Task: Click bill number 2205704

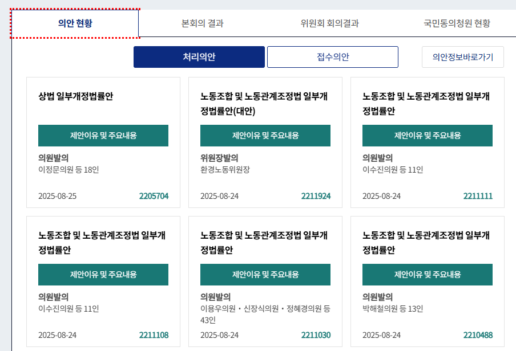Action: 154,196
